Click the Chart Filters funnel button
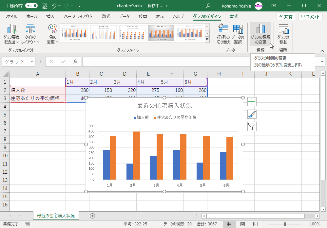Viewport: 327px width, 228px height. point(252,126)
